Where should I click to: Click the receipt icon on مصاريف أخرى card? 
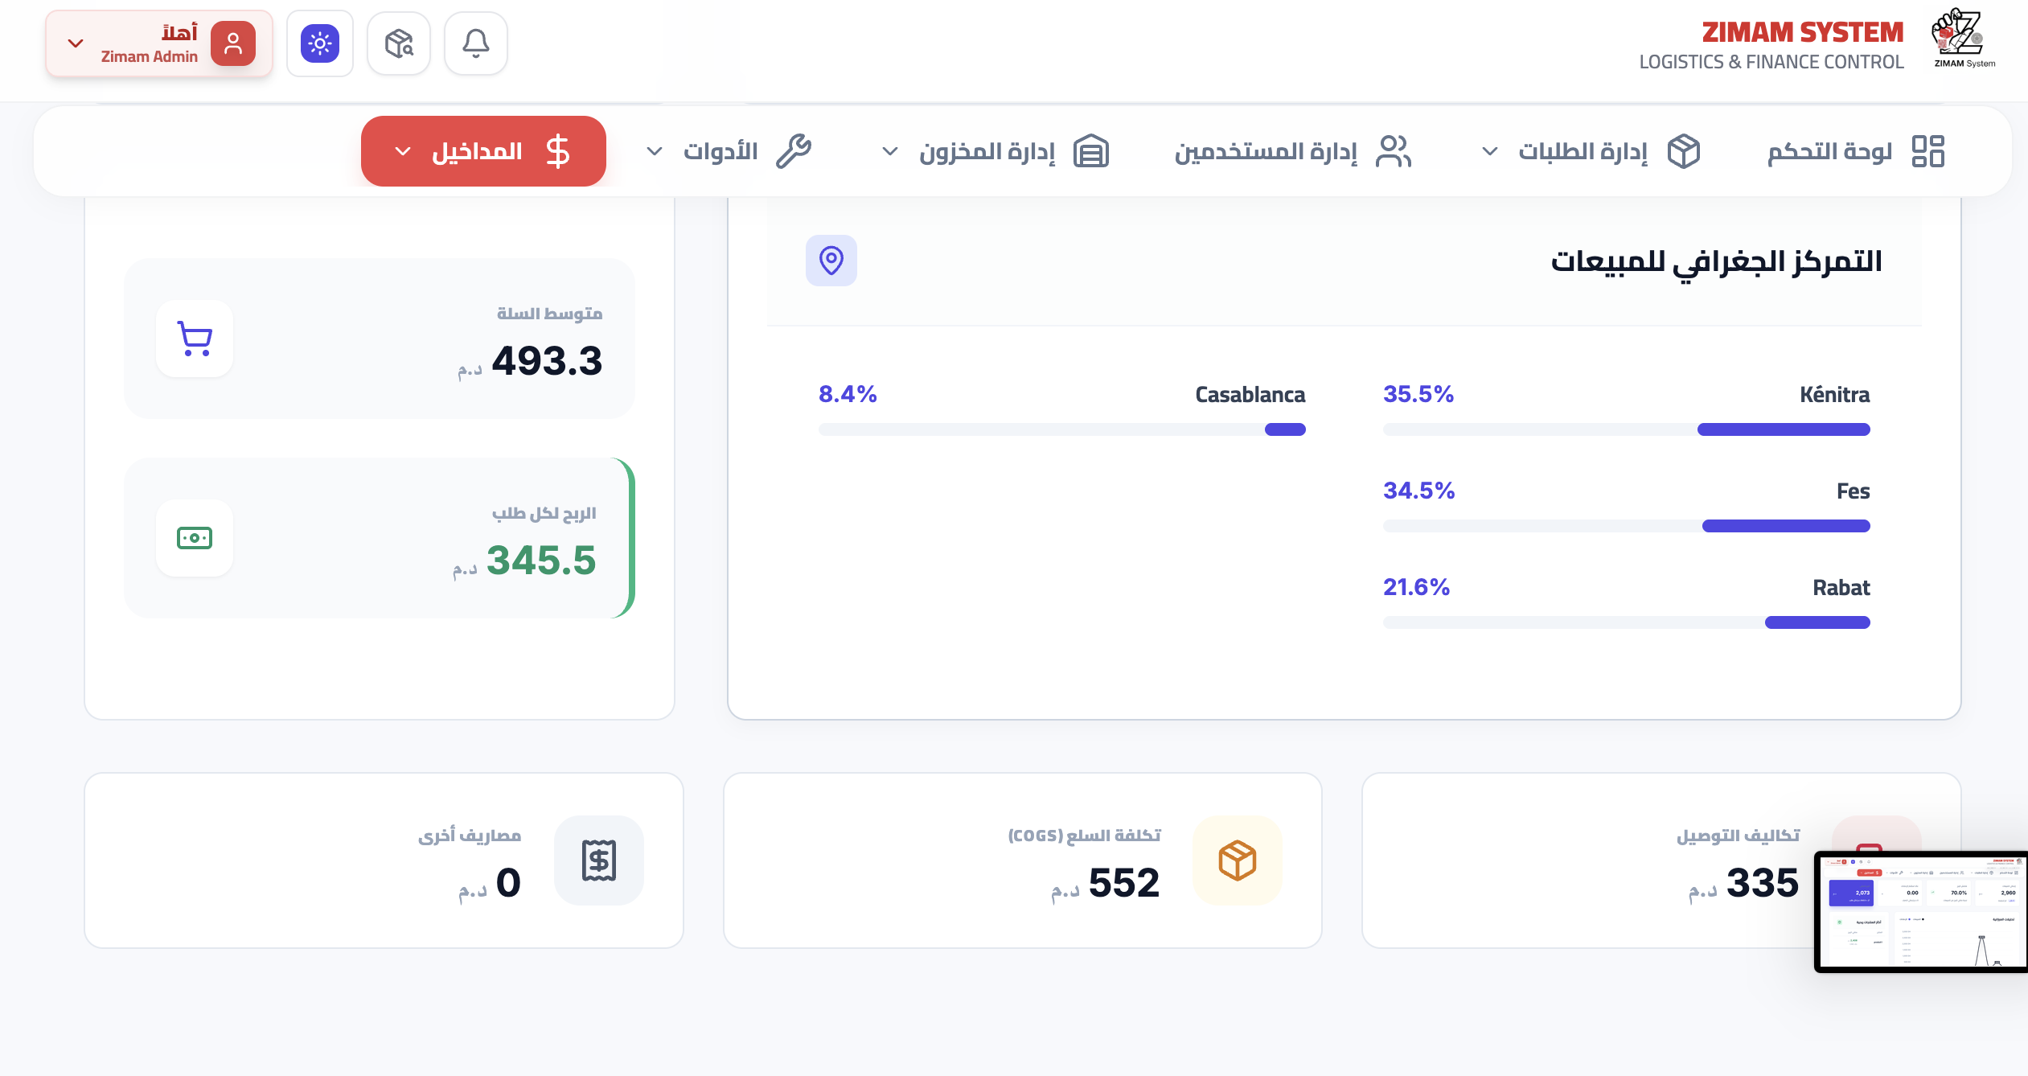598,860
